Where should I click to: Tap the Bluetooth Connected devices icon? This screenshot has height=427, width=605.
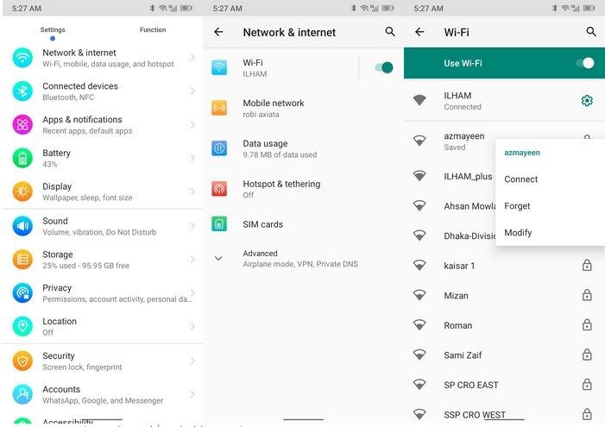tap(22, 91)
